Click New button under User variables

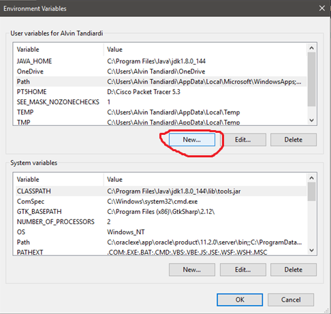click(192, 140)
